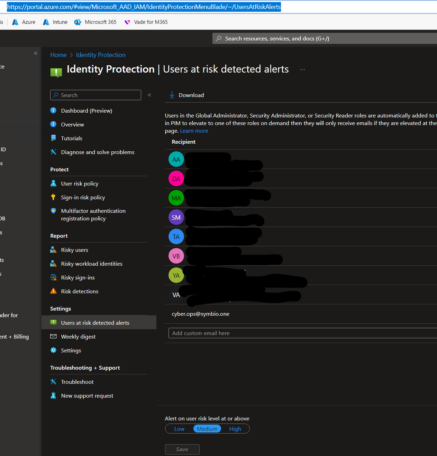Click Multifactor authentication registration policy shield icon
The image size is (437, 456).
click(53, 211)
